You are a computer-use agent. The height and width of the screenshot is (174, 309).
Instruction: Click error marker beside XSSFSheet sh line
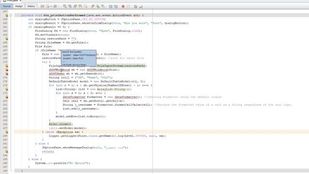point(6,73)
